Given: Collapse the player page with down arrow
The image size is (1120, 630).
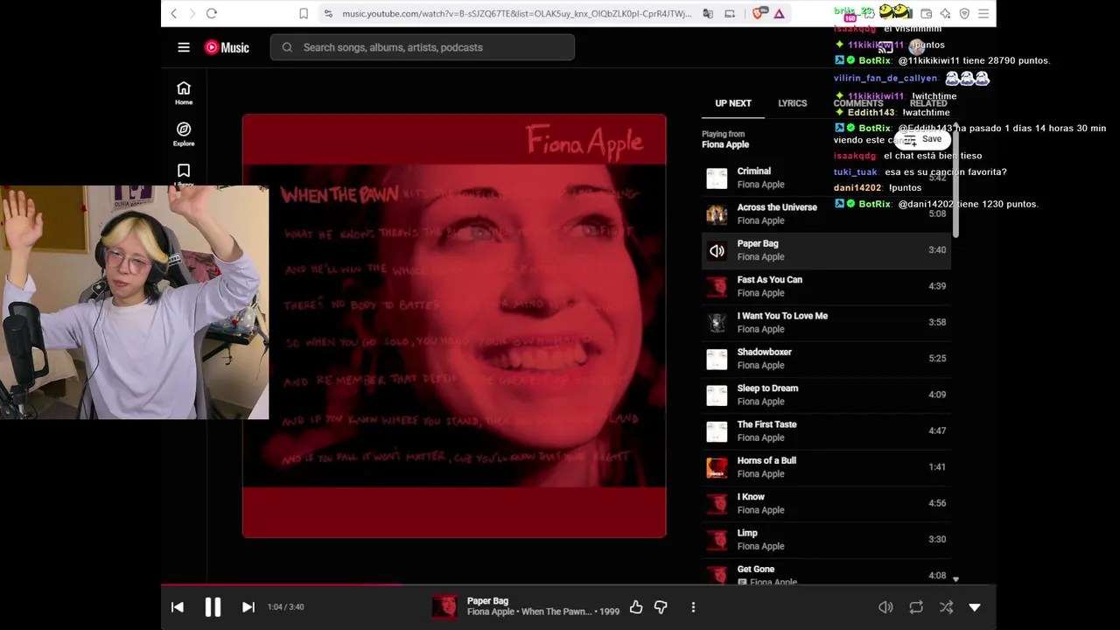Looking at the screenshot, I should [x=975, y=606].
